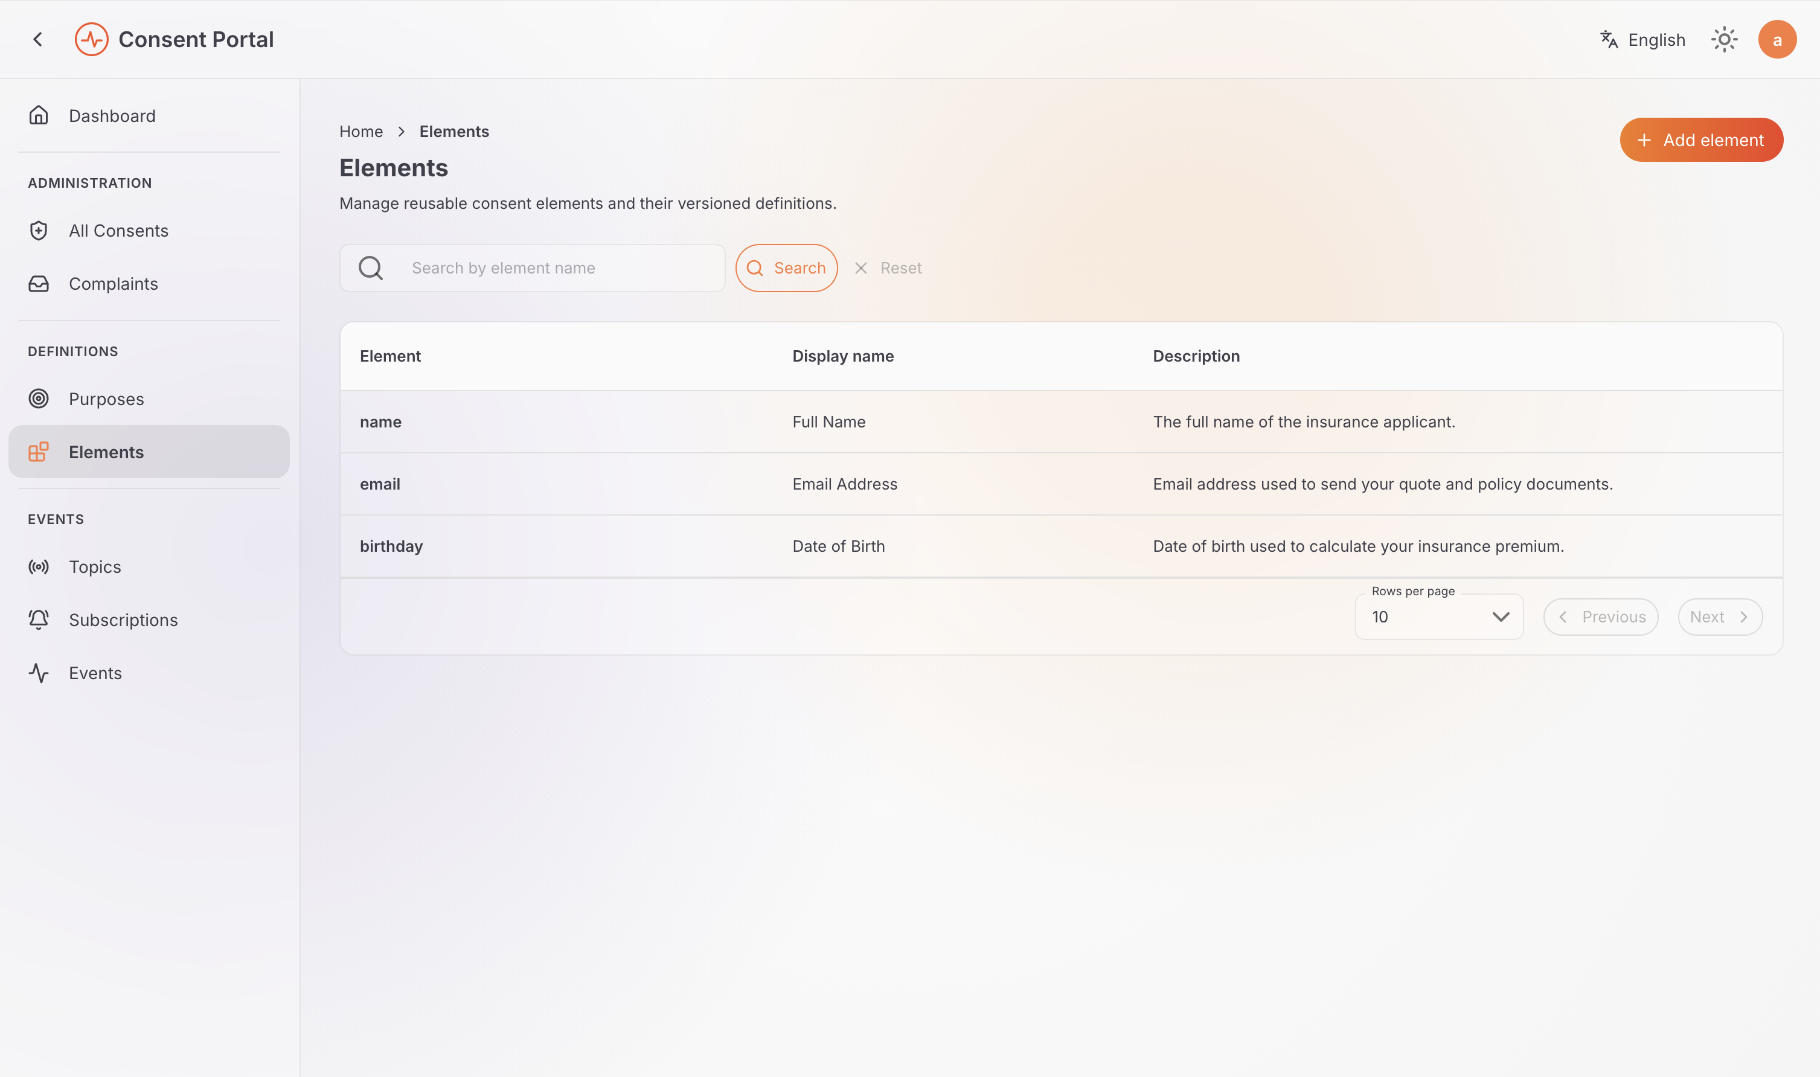
Task: Navigate to Purposes definitions
Action: point(149,398)
